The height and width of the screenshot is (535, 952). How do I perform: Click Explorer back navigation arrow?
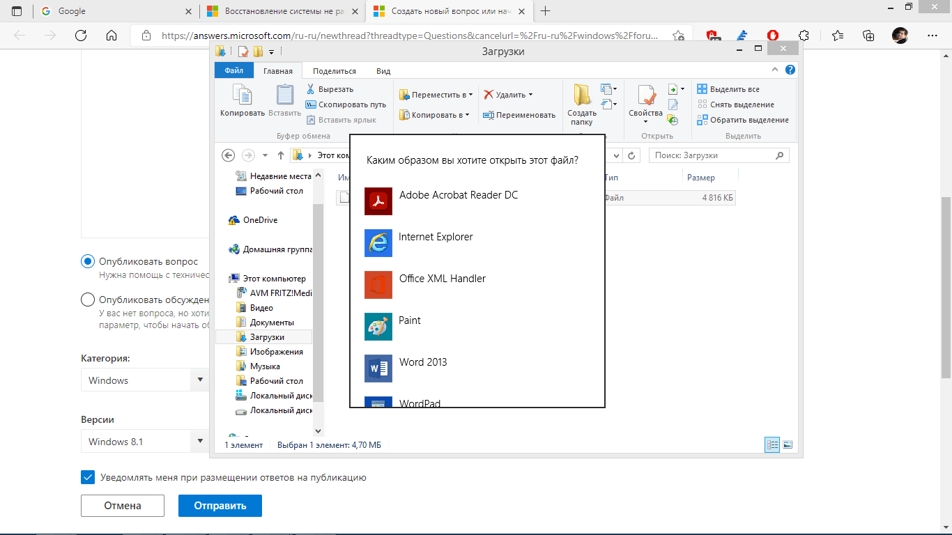click(x=228, y=155)
